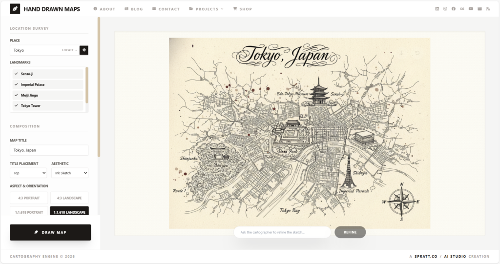This screenshot has width=500, height=264.
Task: Open the Title Placement dropdown
Action: point(28,173)
